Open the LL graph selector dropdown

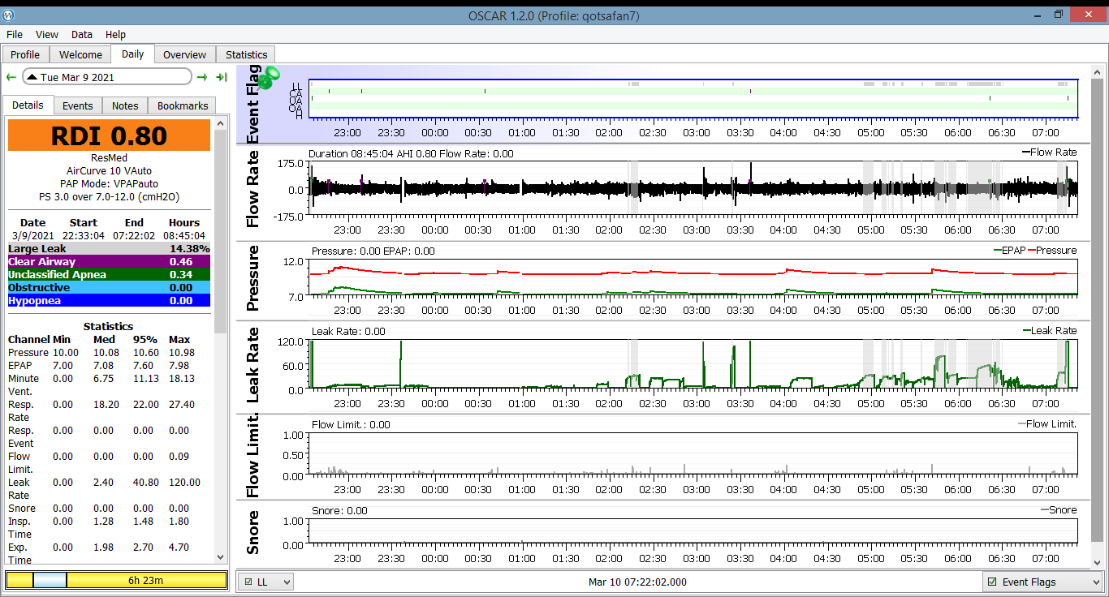[266, 582]
